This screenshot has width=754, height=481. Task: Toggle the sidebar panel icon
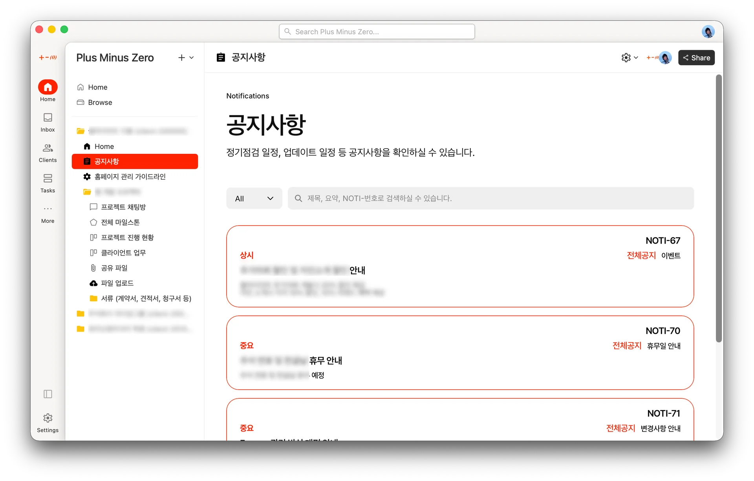coord(48,394)
